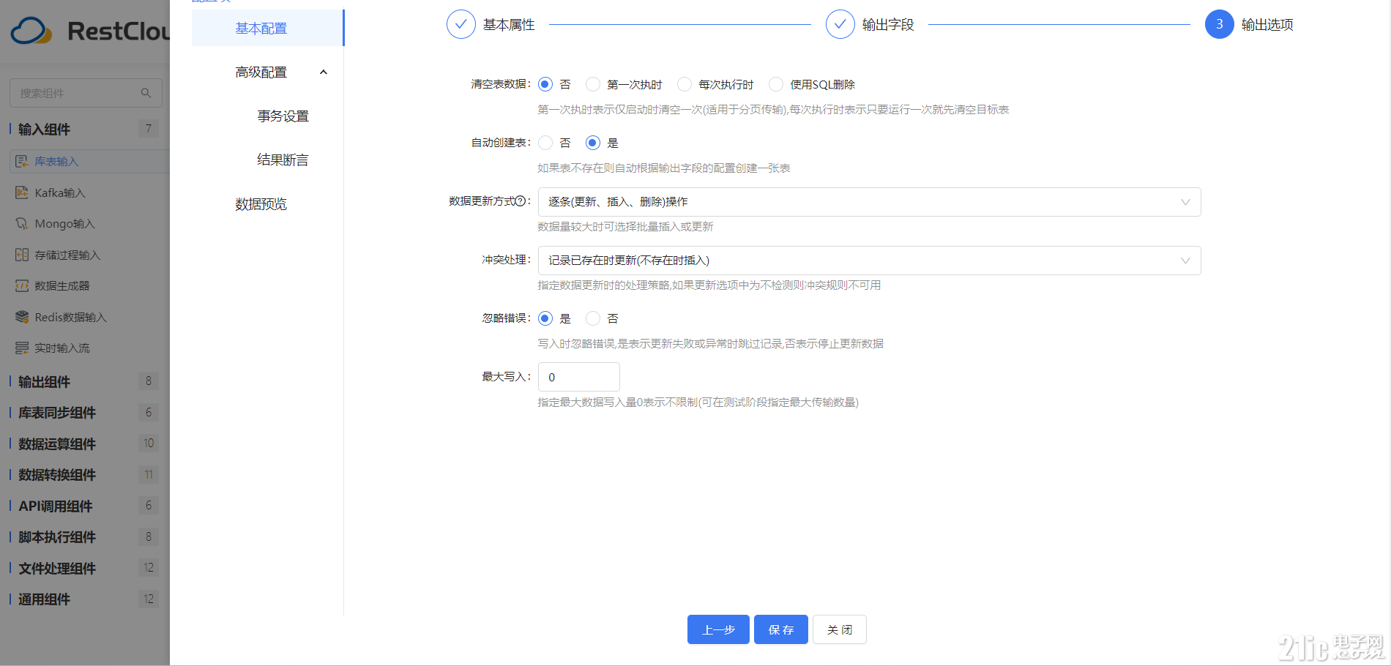The height and width of the screenshot is (666, 1391).
Task: Expand the 数据运算组件 category
Action: (57, 444)
